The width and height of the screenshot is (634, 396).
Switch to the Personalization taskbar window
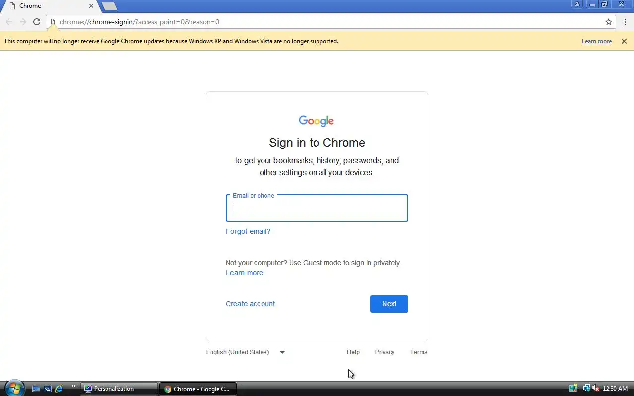click(119, 389)
